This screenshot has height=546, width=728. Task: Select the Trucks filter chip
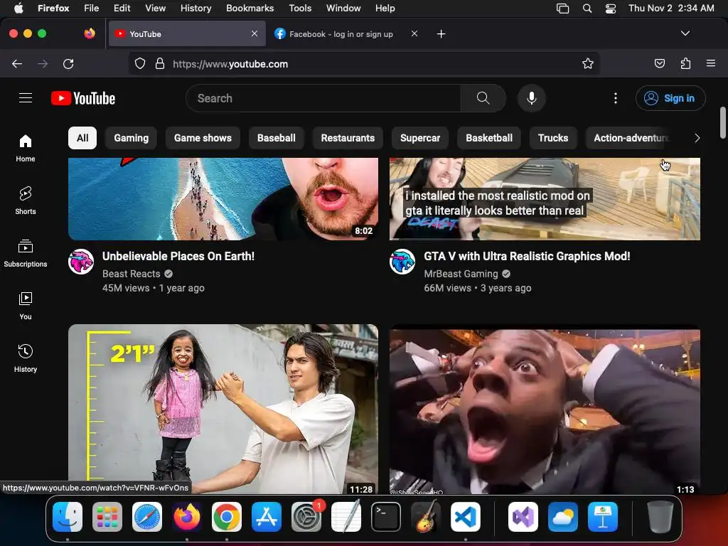[553, 138]
